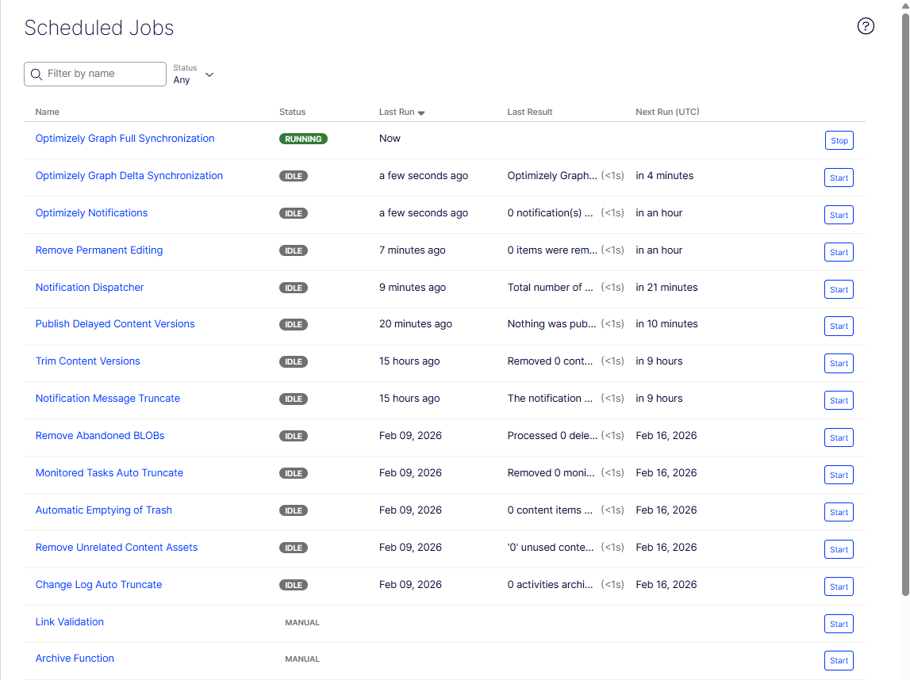Sort by the Status column header
This screenshot has height=680, width=910.
293,112
